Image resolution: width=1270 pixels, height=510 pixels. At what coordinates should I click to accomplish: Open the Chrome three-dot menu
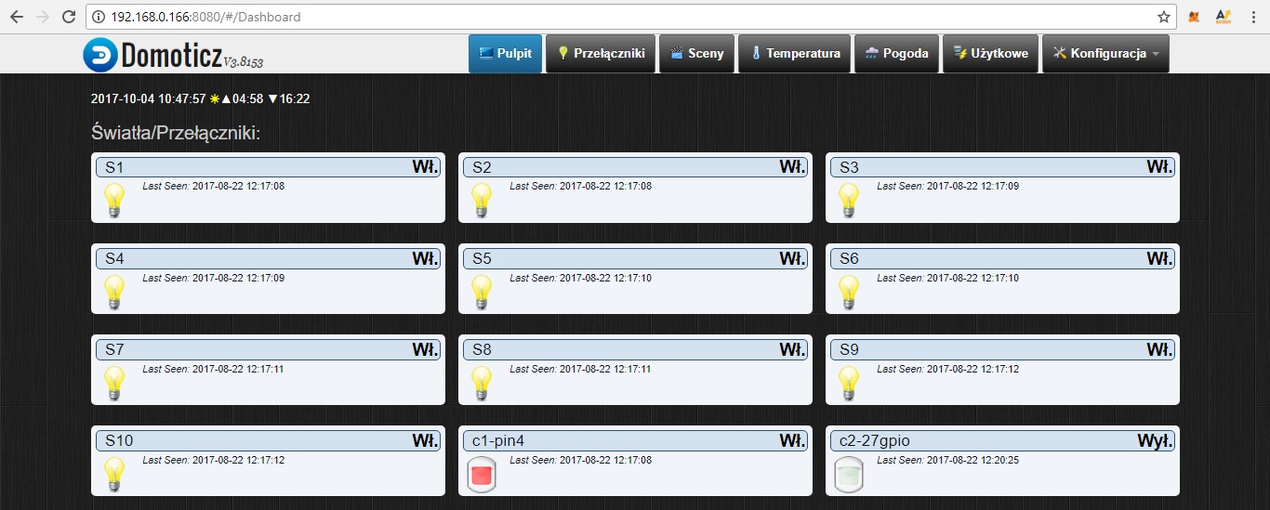click(x=1252, y=17)
